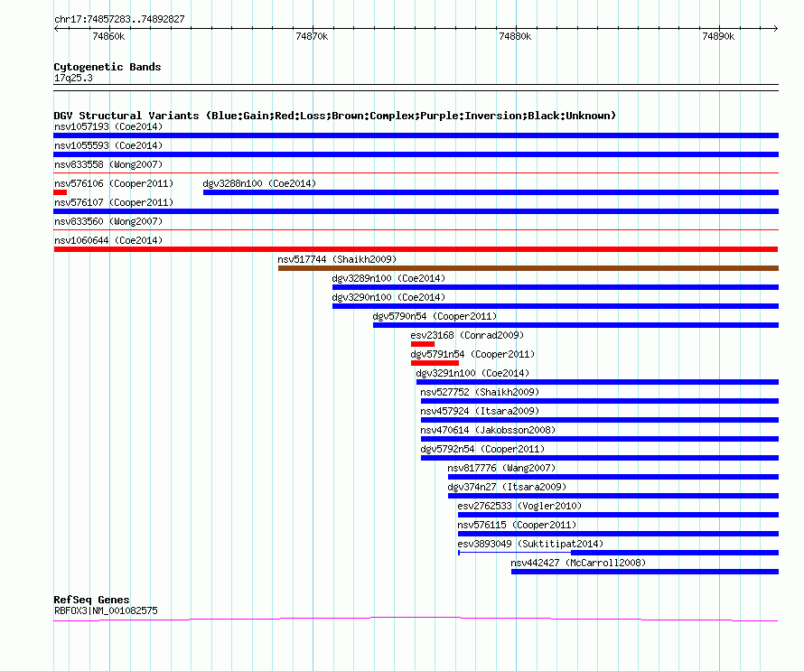Open the nsv457924 (Itsara2009) label

coord(480,411)
